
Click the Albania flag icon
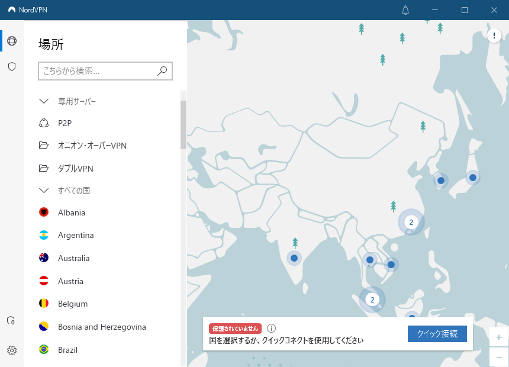44,213
